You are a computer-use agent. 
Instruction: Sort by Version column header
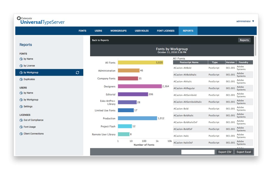(x=231, y=62)
